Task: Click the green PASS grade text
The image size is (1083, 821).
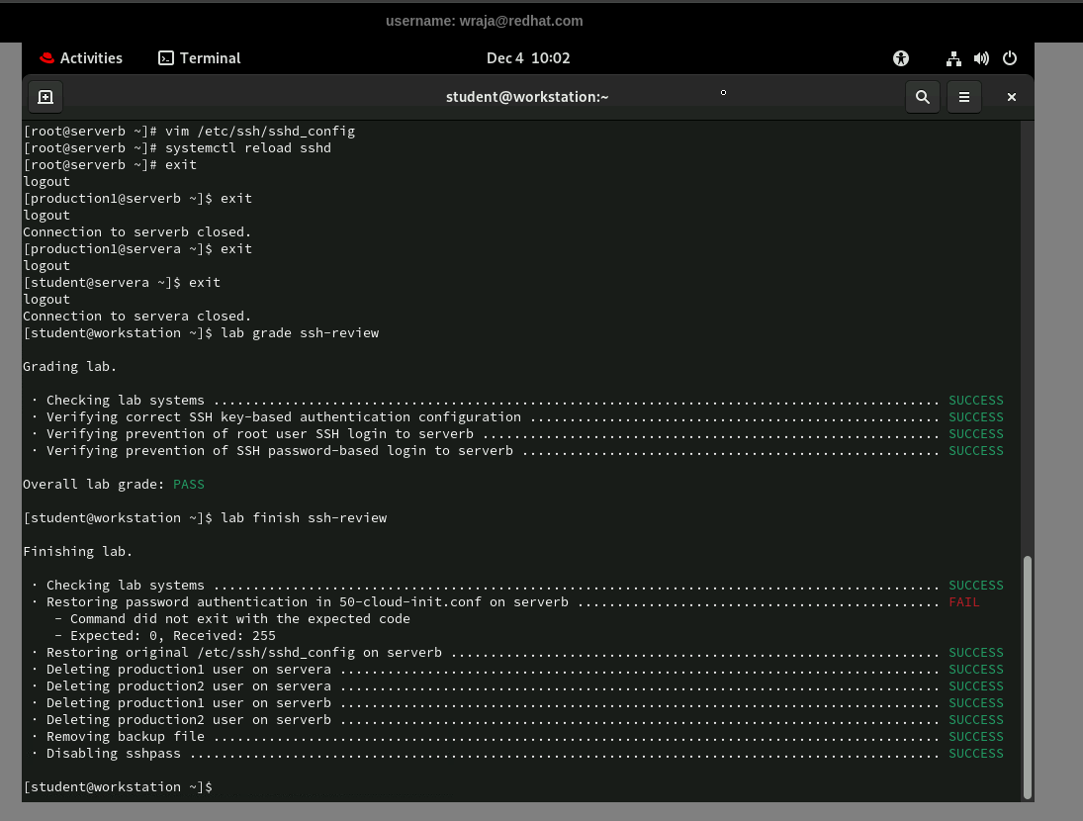Action: tap(189, 485)
